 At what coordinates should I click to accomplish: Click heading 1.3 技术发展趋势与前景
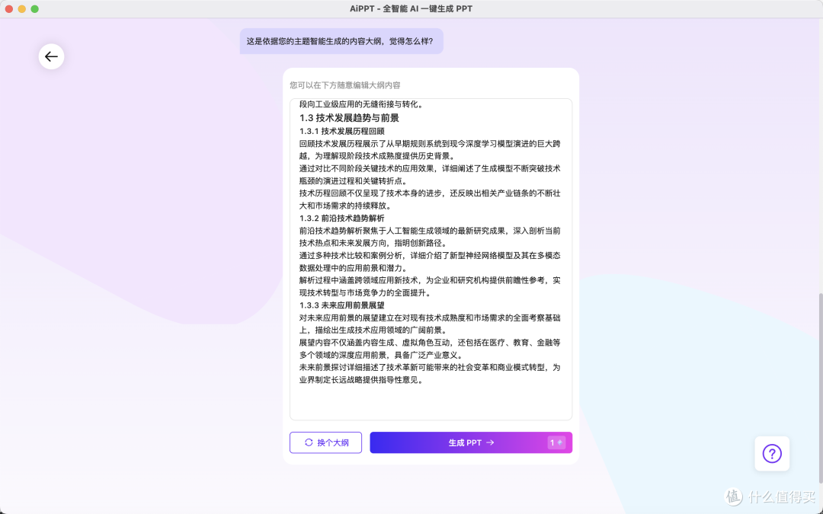pos(349,118)
